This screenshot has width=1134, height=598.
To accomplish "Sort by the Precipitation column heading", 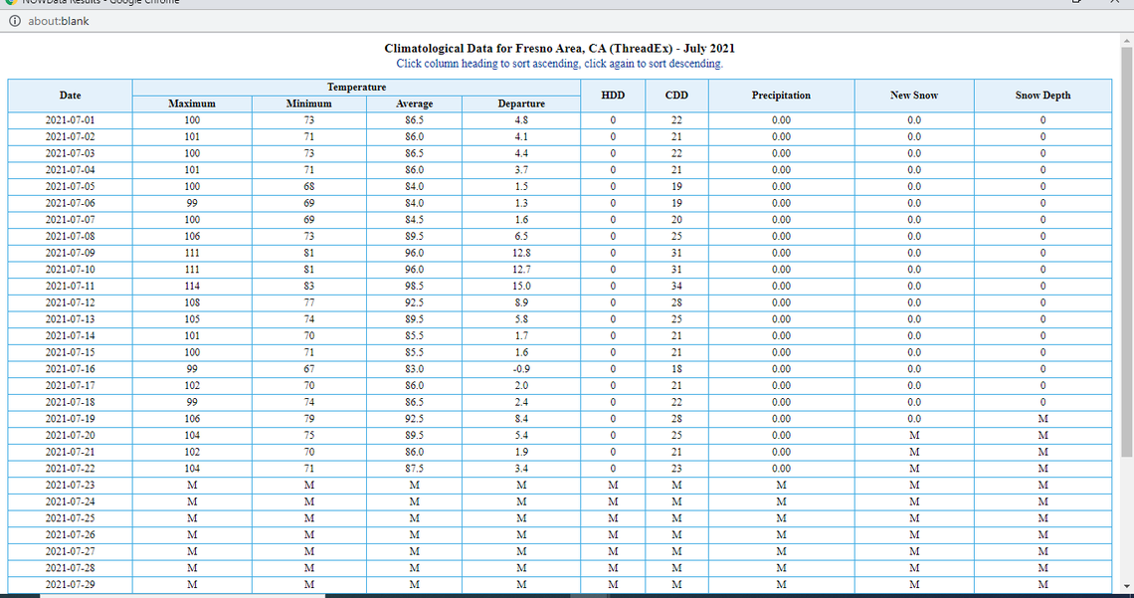I will [x=781, y=95].
